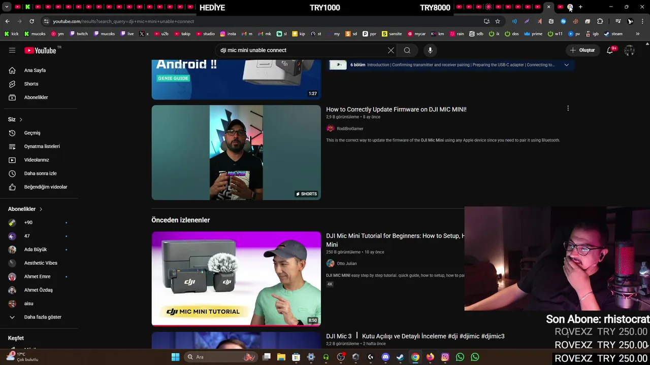Start voice search with microphone

pyautogui.click(x=430, y=50)
